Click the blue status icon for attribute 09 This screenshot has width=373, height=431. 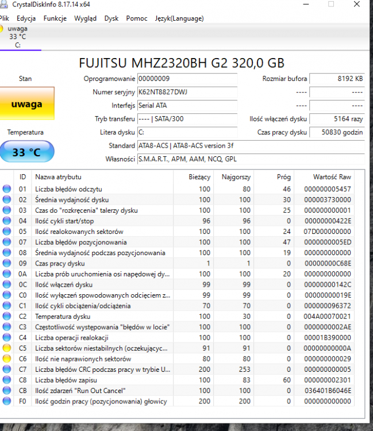pos(7,264)
